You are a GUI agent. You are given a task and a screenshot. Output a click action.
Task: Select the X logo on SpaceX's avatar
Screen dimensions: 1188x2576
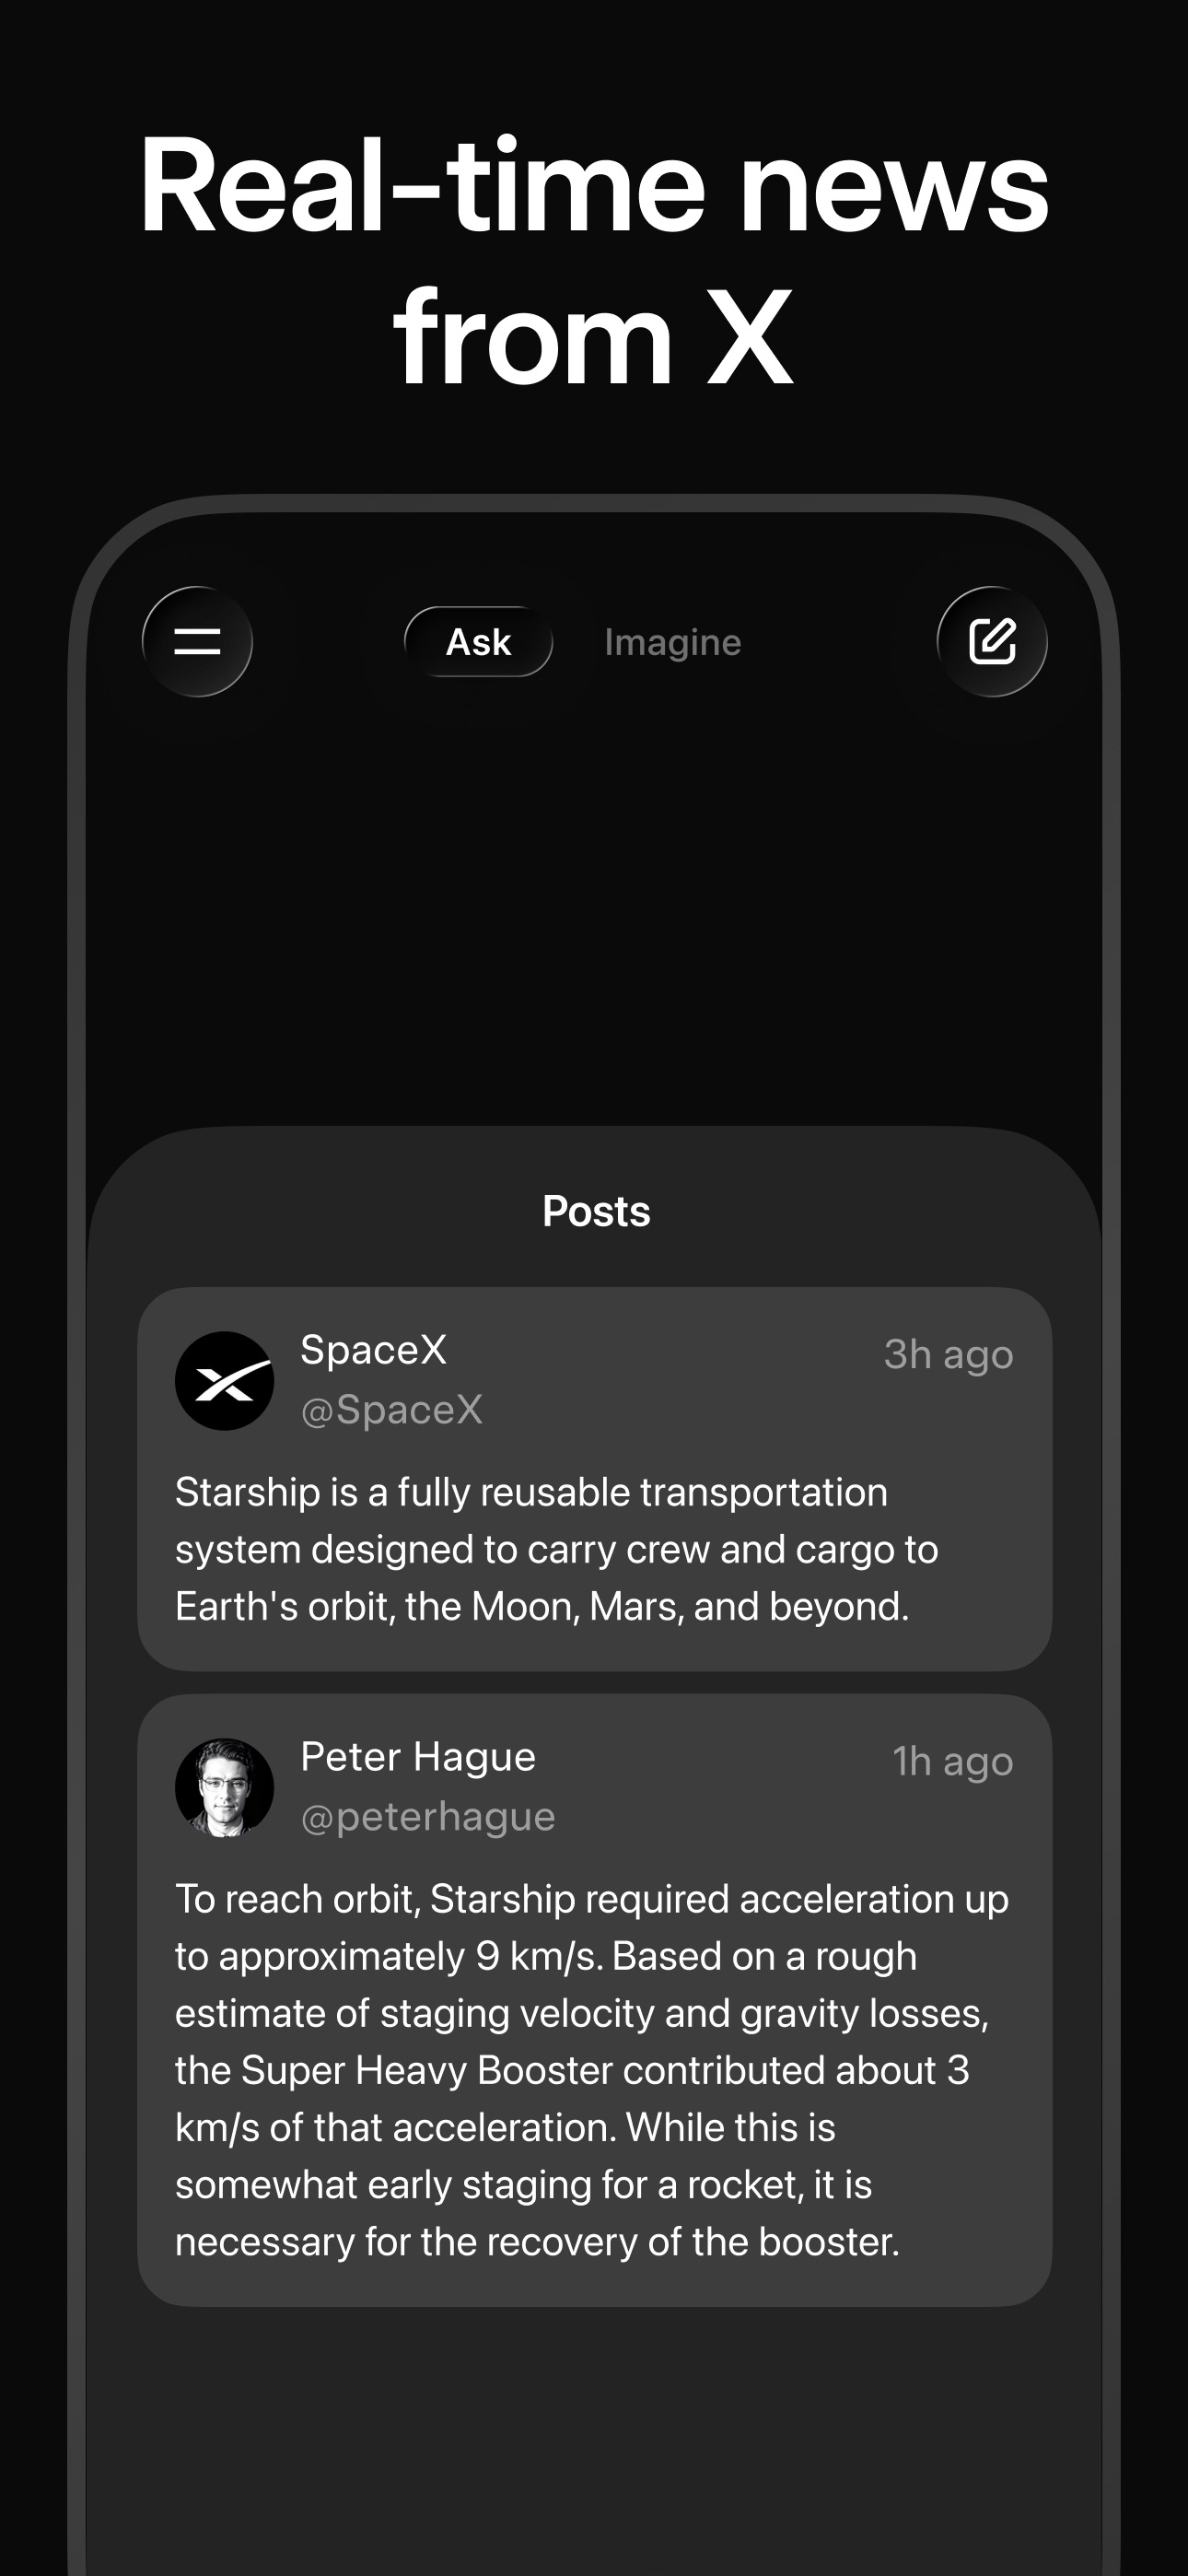225,1379
